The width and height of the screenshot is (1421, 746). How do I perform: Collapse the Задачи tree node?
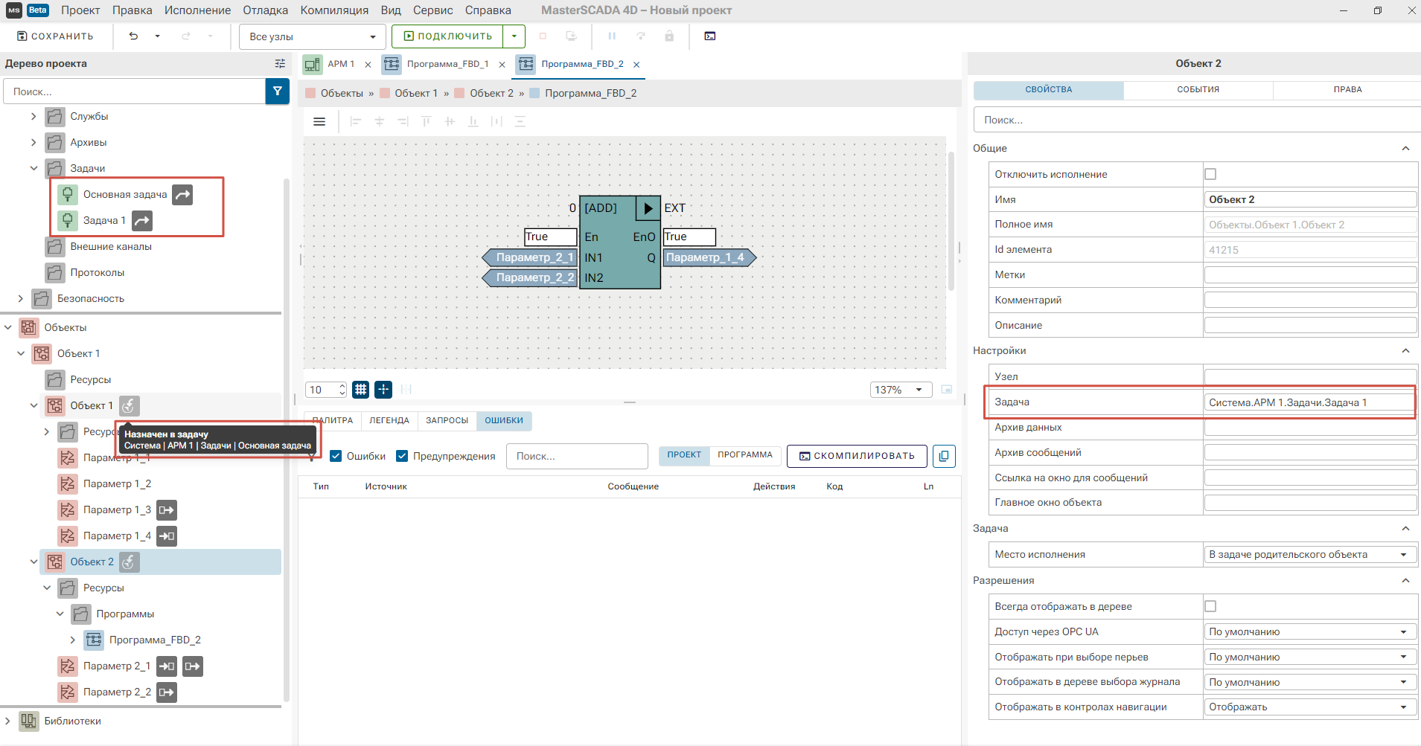click(x=33, y=168)
